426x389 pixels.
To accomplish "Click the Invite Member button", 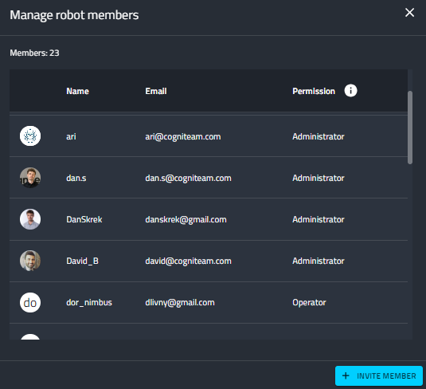I will click(379, 376).
